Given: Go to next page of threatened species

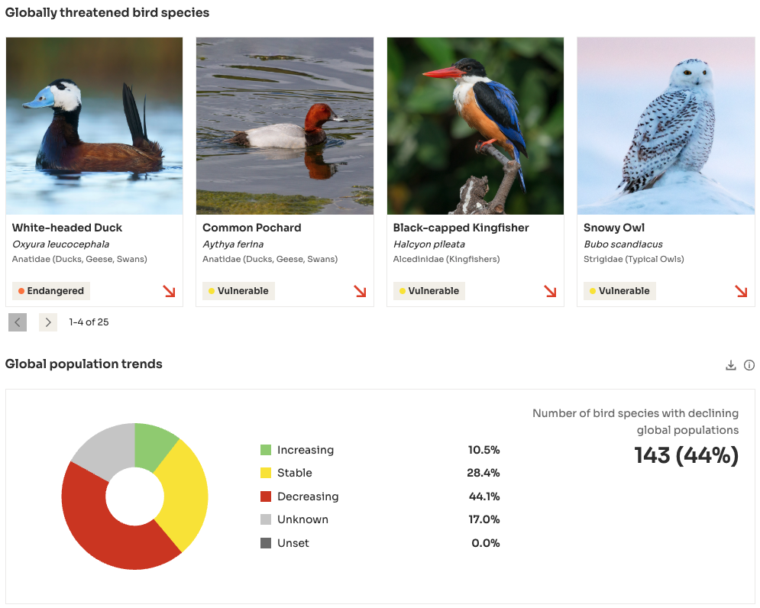Looking at the screenshot, I should pos(48,322).
